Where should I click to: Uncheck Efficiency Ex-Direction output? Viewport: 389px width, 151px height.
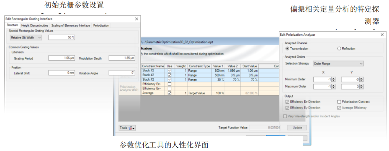pos(287,102)
